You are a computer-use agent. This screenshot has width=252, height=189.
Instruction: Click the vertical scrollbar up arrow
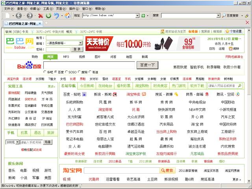point(249,30)
